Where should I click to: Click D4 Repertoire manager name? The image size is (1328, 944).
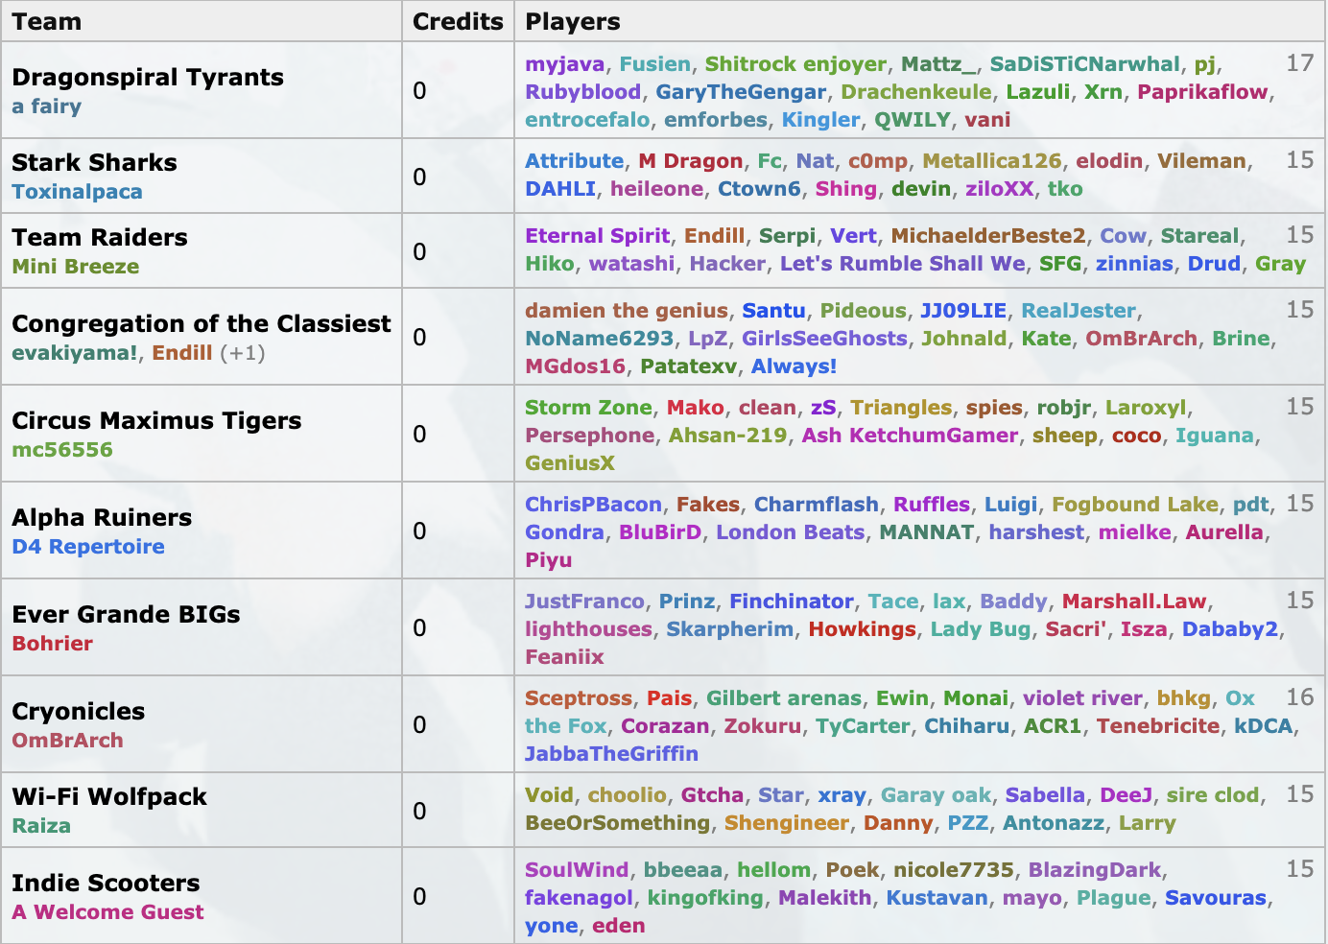pyautogui.click(x=87, y=547)
